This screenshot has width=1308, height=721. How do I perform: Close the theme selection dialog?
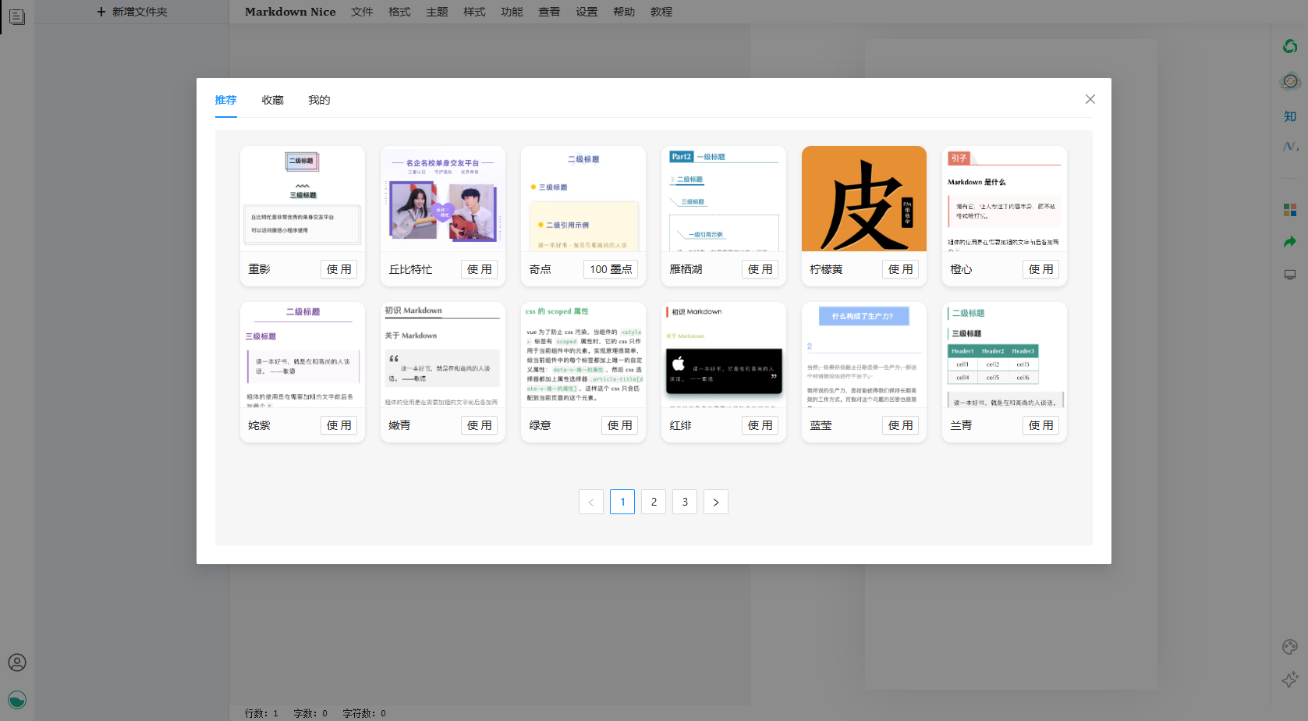point(1090,99)
